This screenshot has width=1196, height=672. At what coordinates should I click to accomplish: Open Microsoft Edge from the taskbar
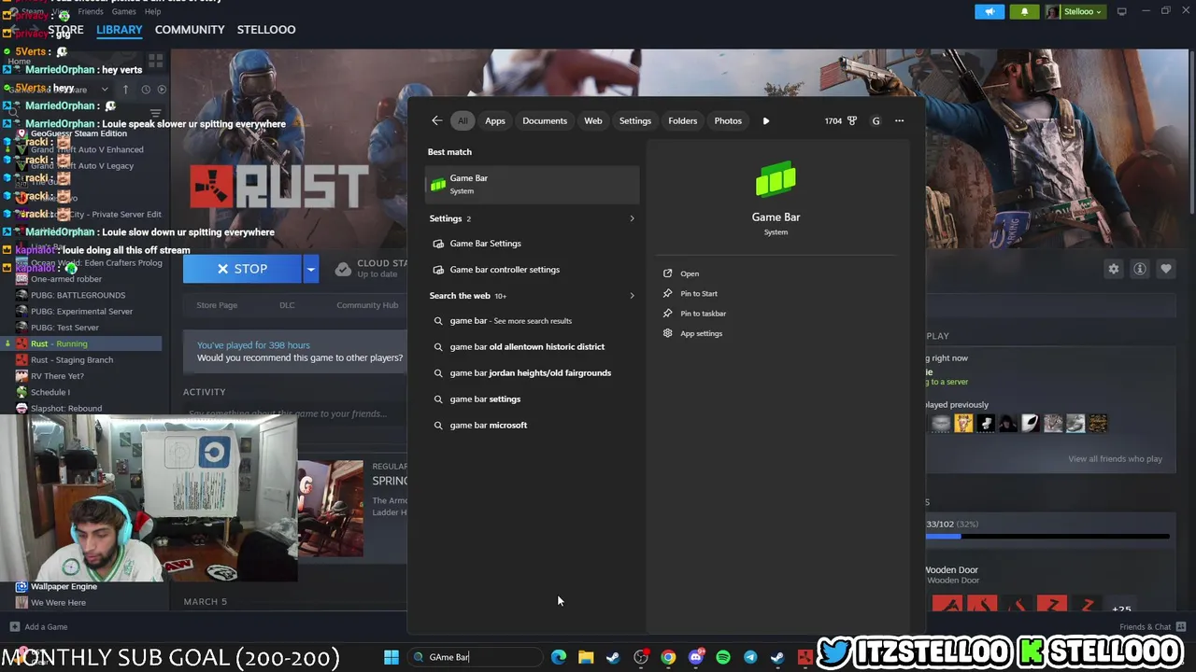[x=559, y=657]
